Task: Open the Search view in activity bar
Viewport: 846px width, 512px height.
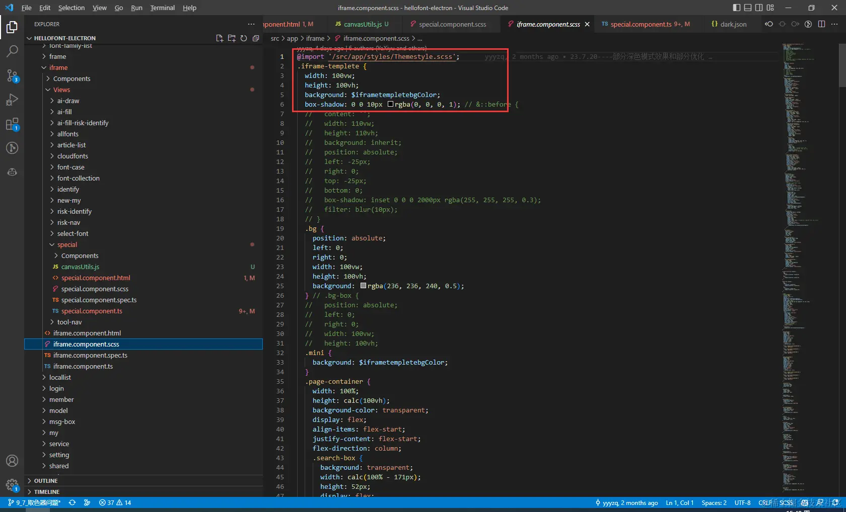Action: (12, 51)
